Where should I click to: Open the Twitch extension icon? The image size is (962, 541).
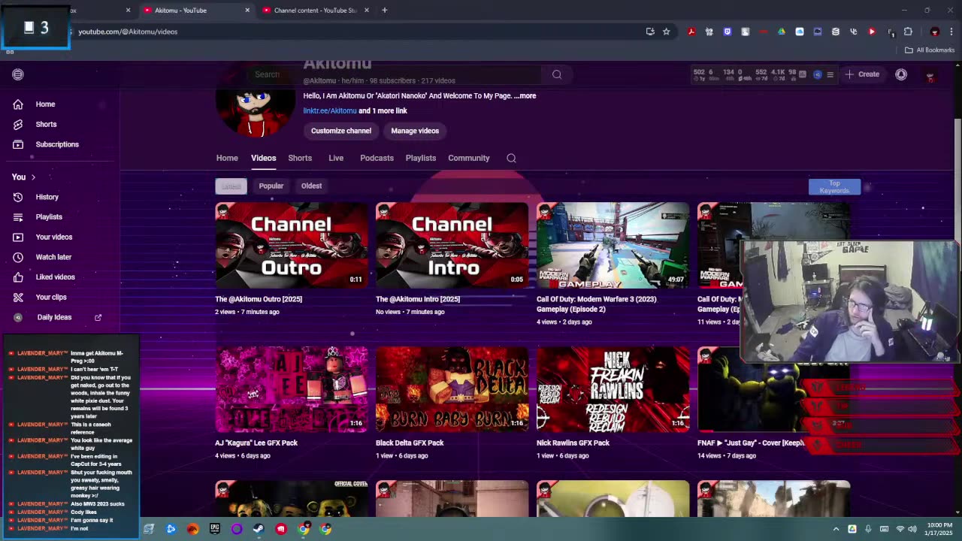[727, 32]
